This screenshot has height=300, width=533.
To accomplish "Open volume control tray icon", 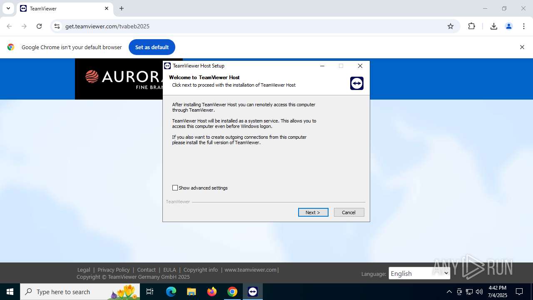I will tap(479, 292).
